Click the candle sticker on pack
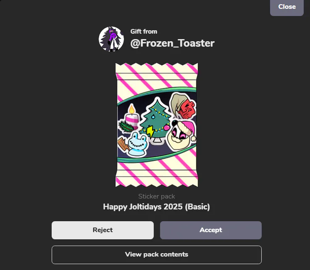310x270 pixels. point(132,116)
